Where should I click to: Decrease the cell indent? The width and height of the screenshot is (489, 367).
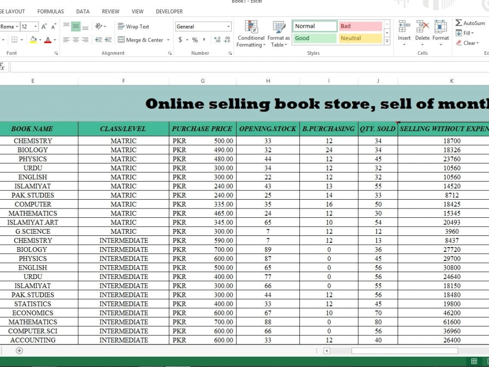[x=99, y=40]
